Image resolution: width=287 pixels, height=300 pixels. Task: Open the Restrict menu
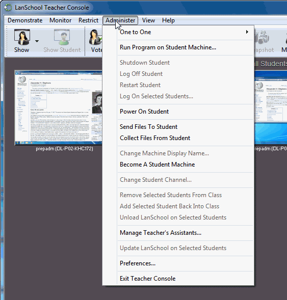pos(88,20)
